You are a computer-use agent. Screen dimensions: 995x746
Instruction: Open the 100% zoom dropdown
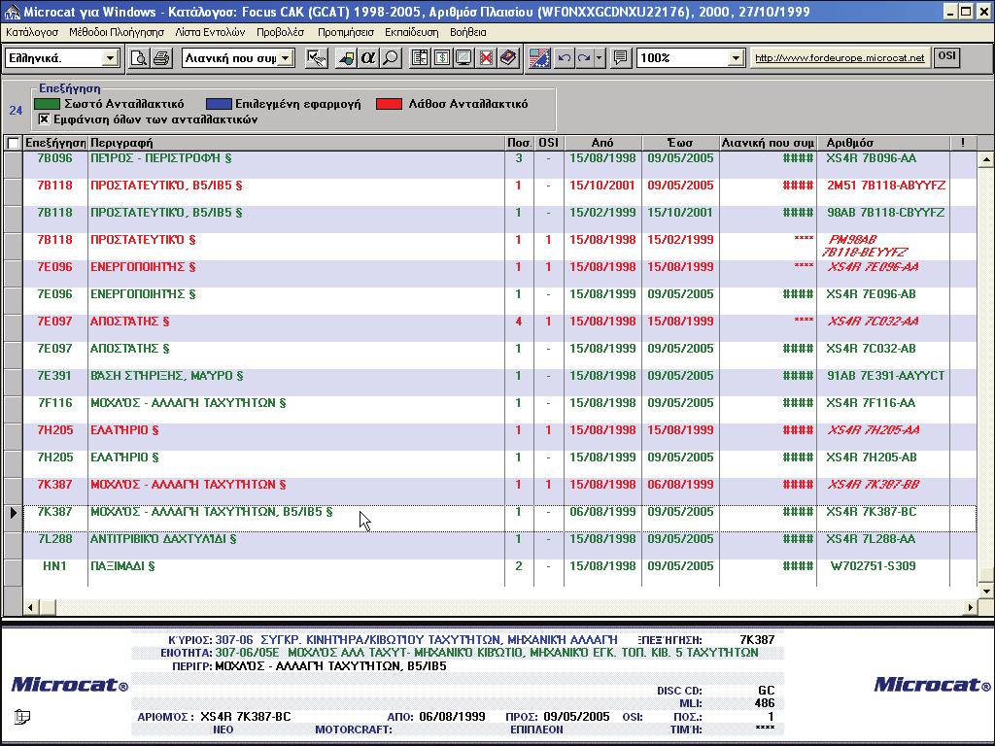[x=736, y=58]
